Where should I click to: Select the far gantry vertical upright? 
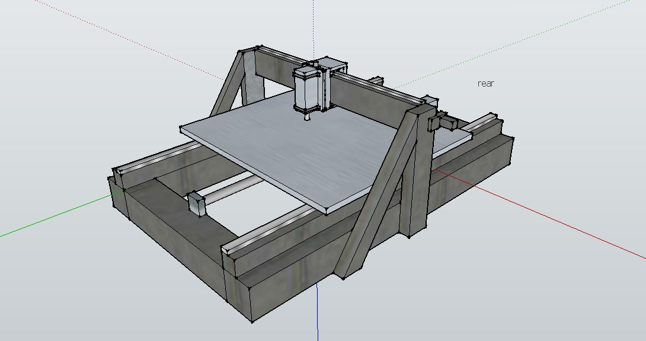point(255,77)
